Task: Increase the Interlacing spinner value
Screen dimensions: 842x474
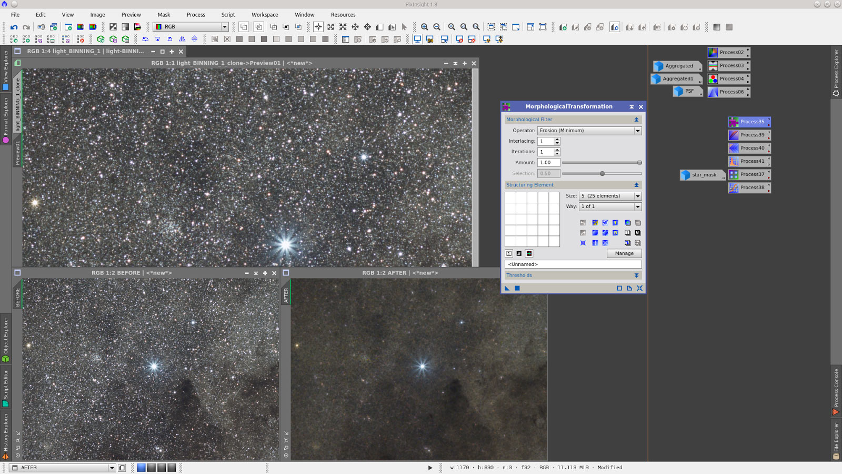Action: pyautogui.click(x=557, y=140)
